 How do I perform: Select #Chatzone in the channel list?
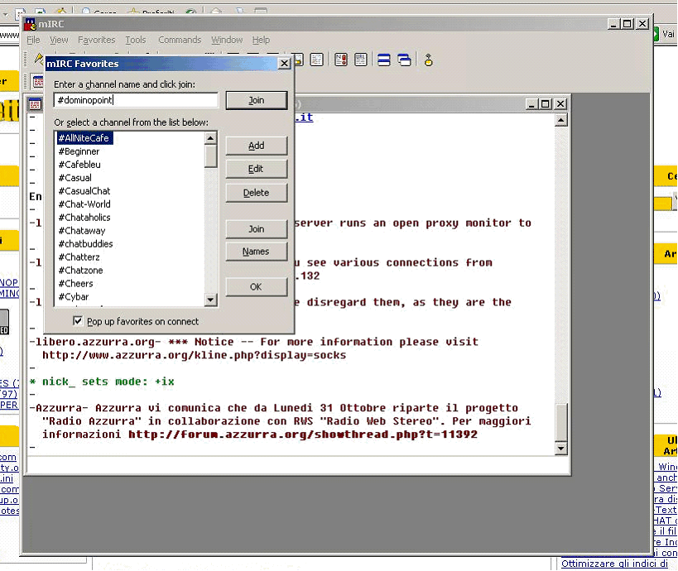[x=81, y=271]
